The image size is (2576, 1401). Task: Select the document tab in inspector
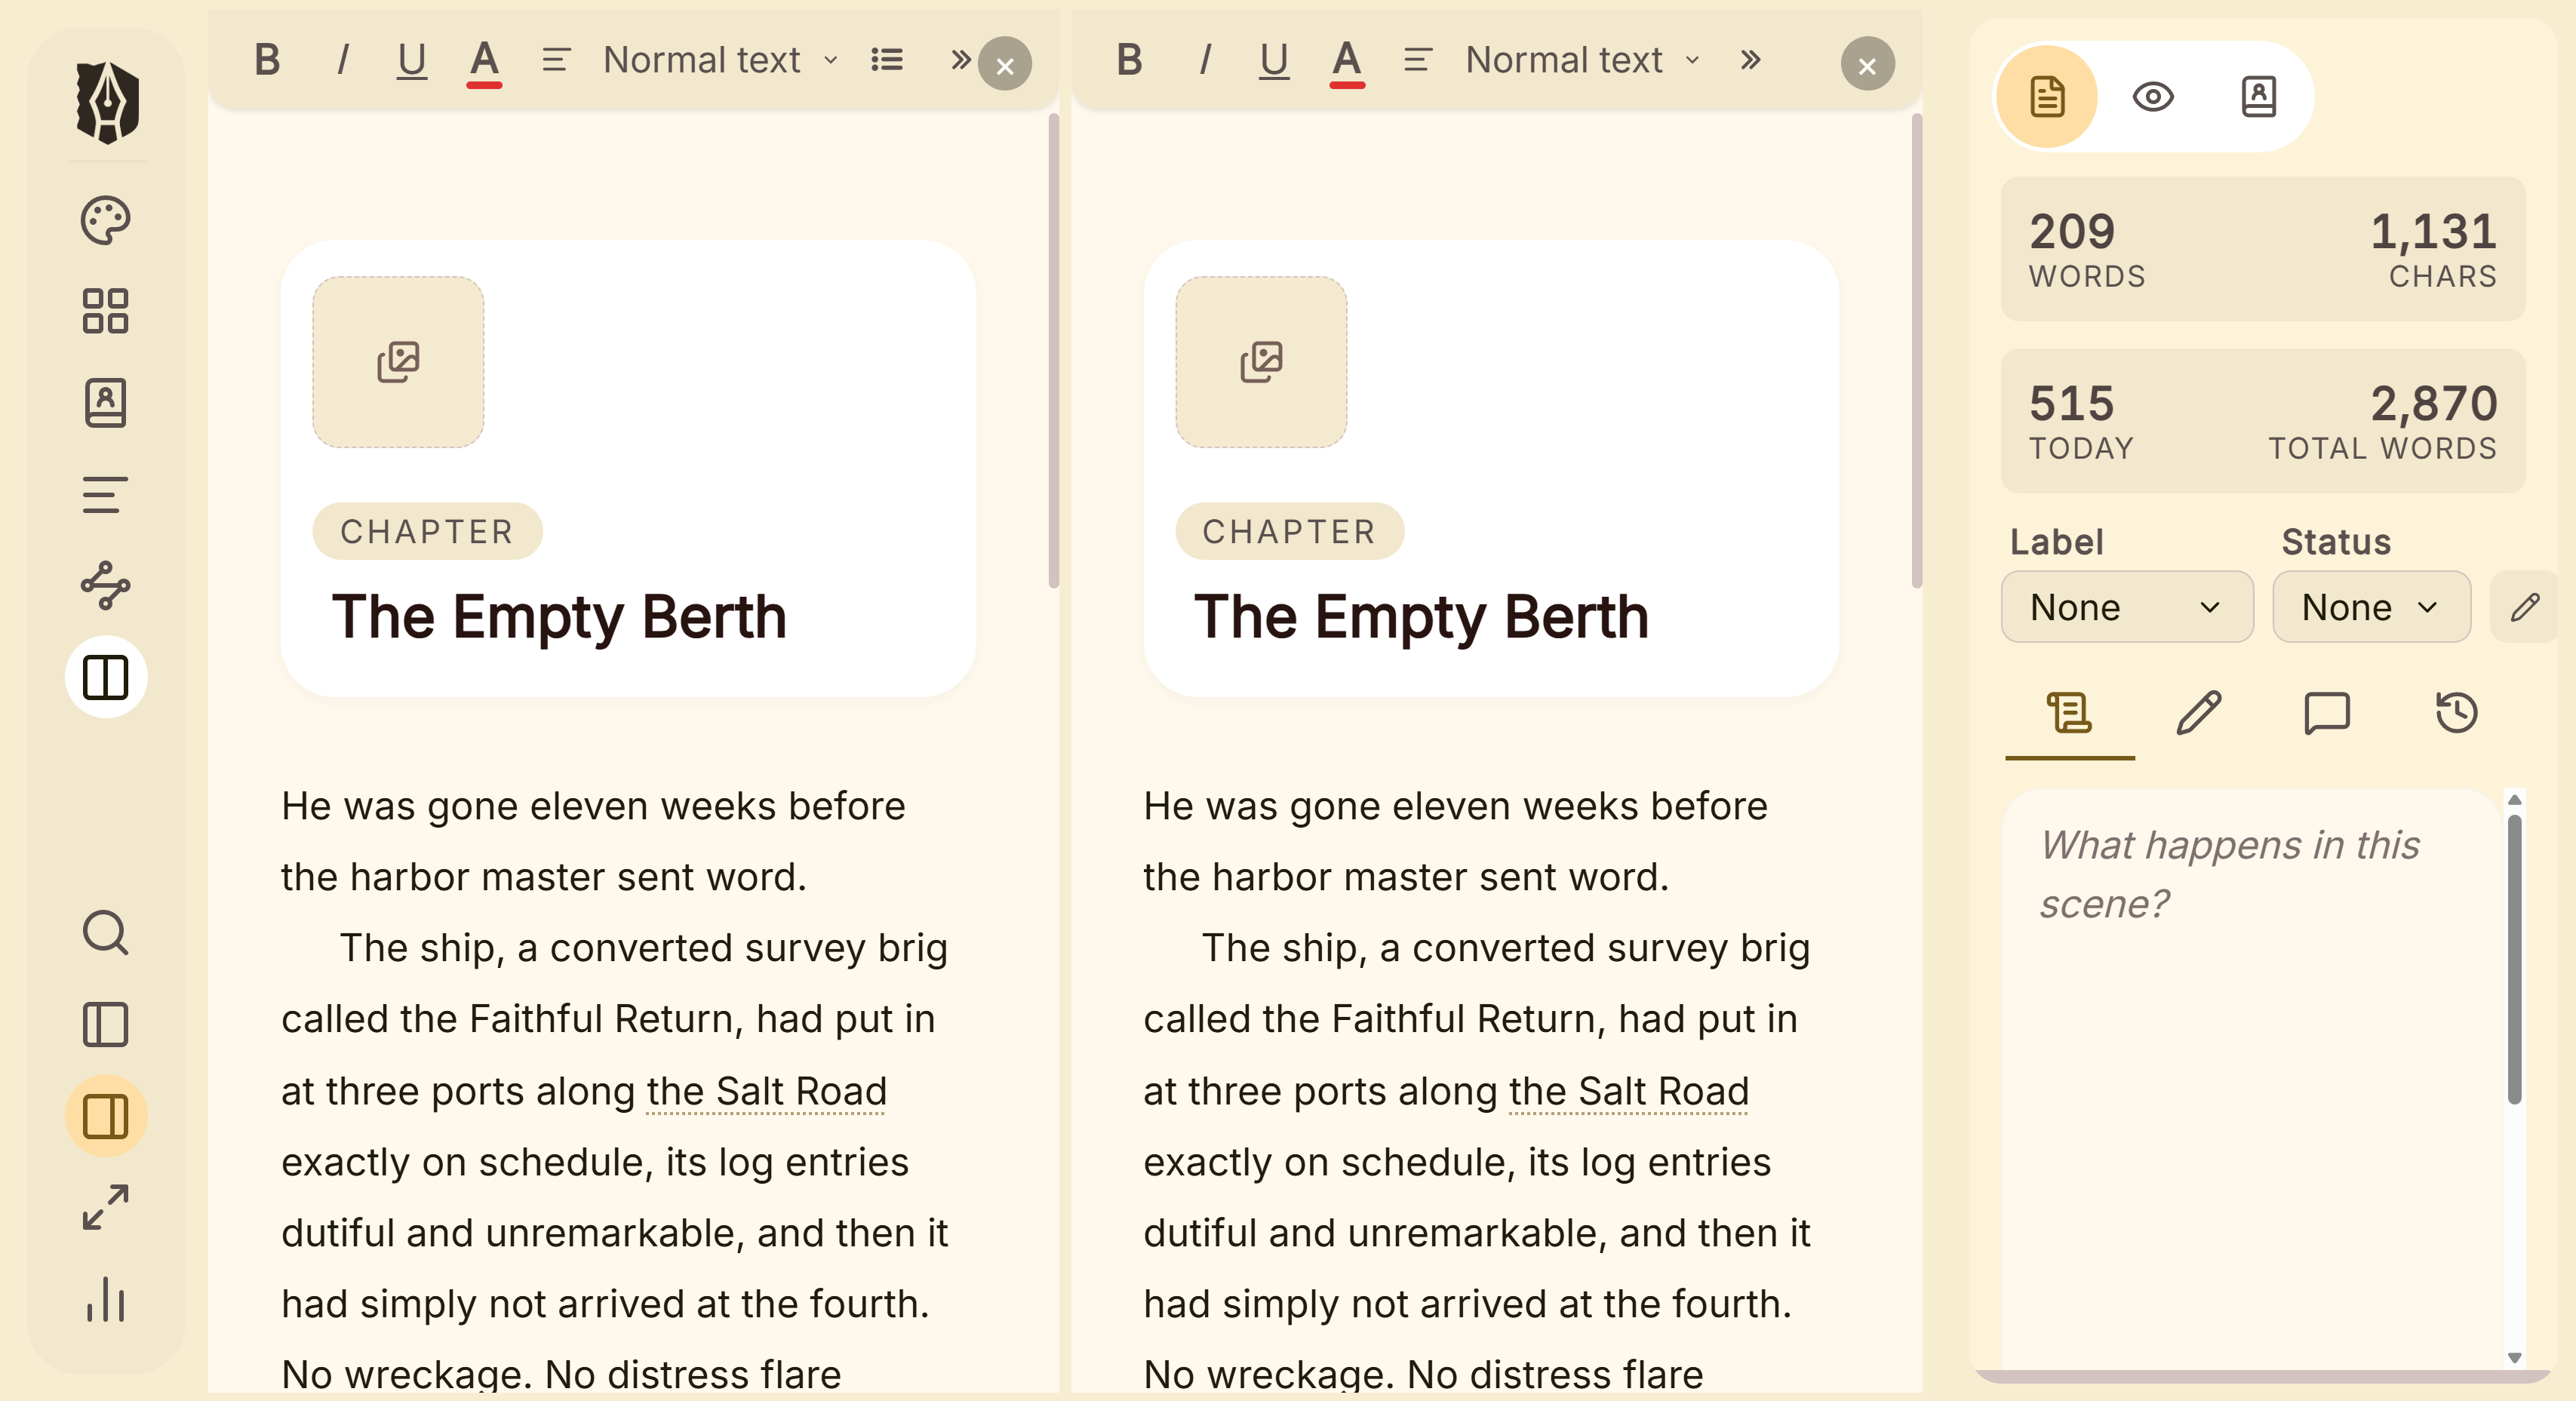[x=2047, y=97]
